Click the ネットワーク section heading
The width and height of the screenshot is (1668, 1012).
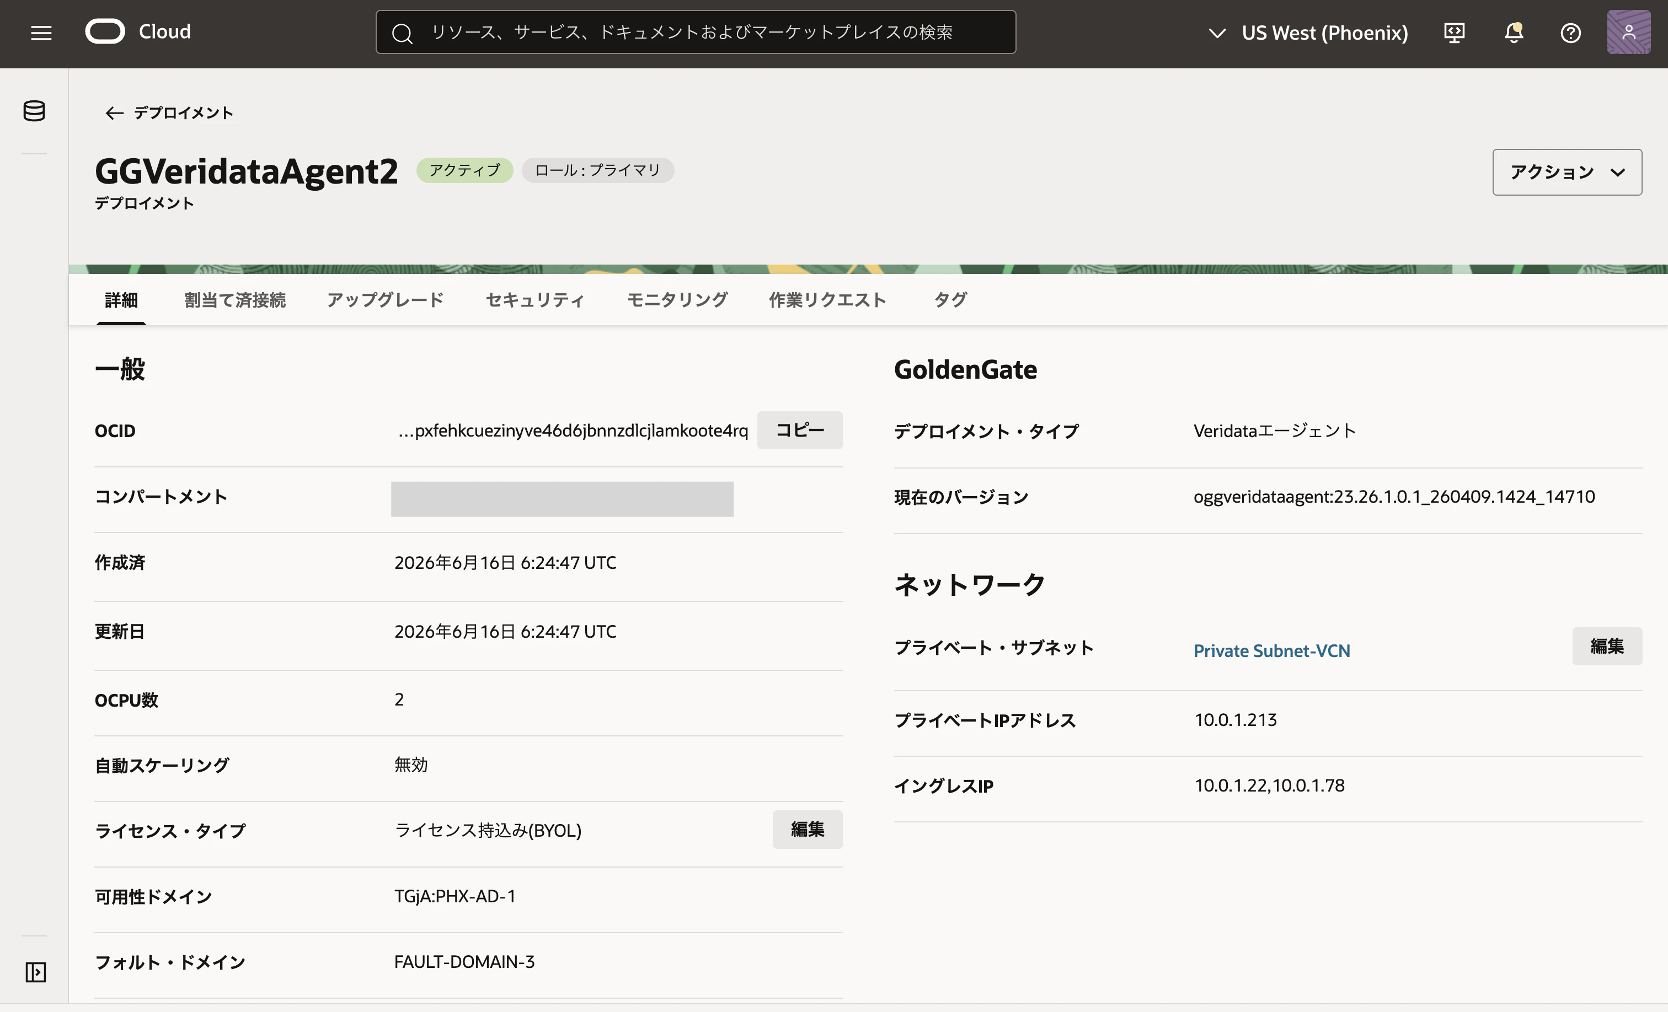(969, 584)
